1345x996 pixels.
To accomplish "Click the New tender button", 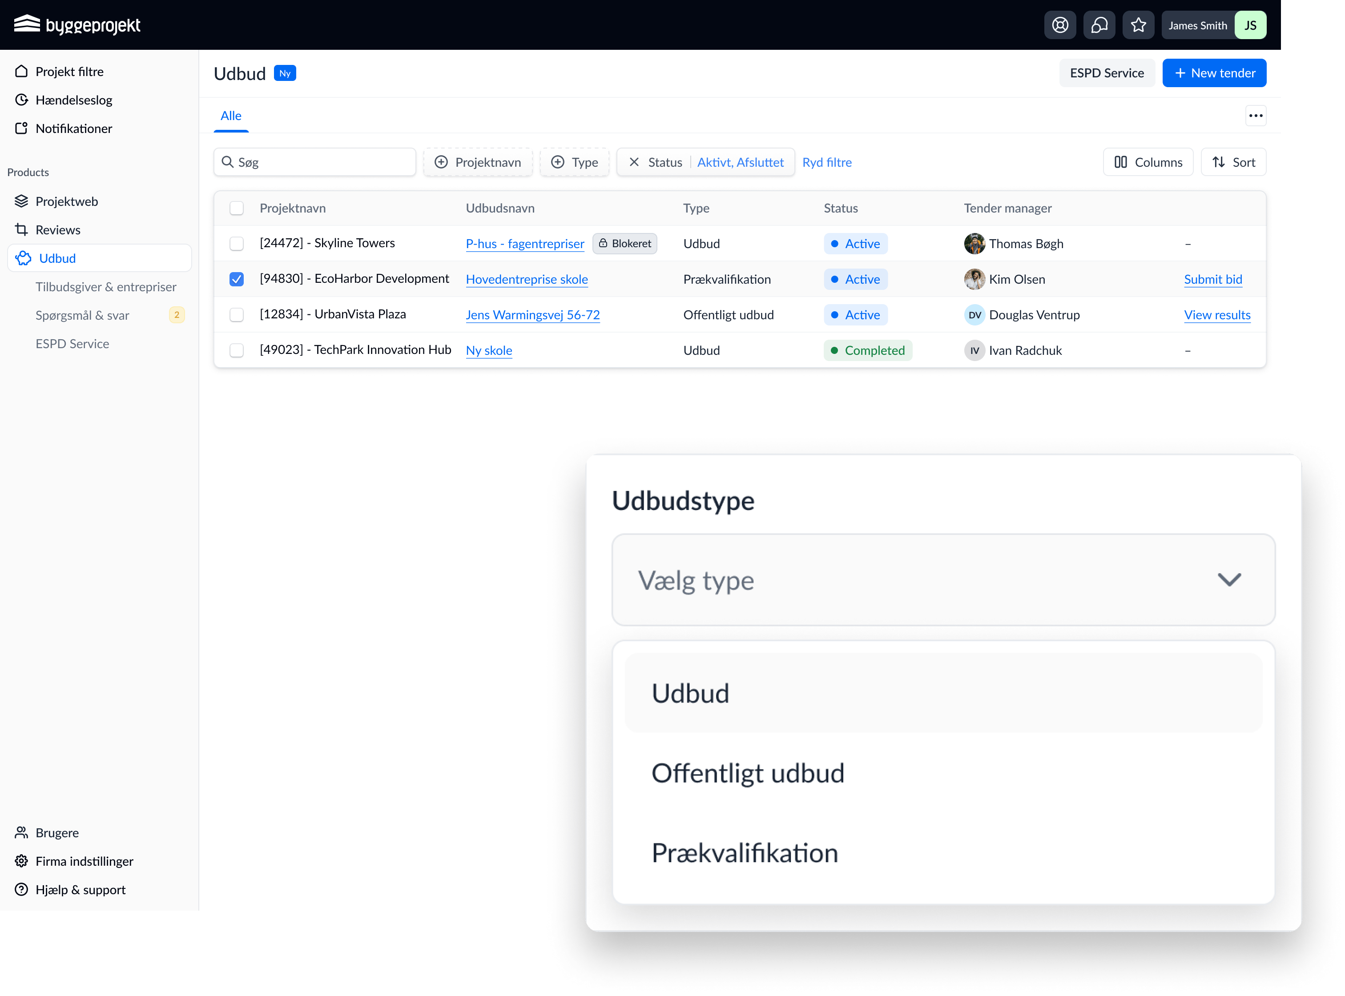I will pyautogui.click(x=1214, y=73).
